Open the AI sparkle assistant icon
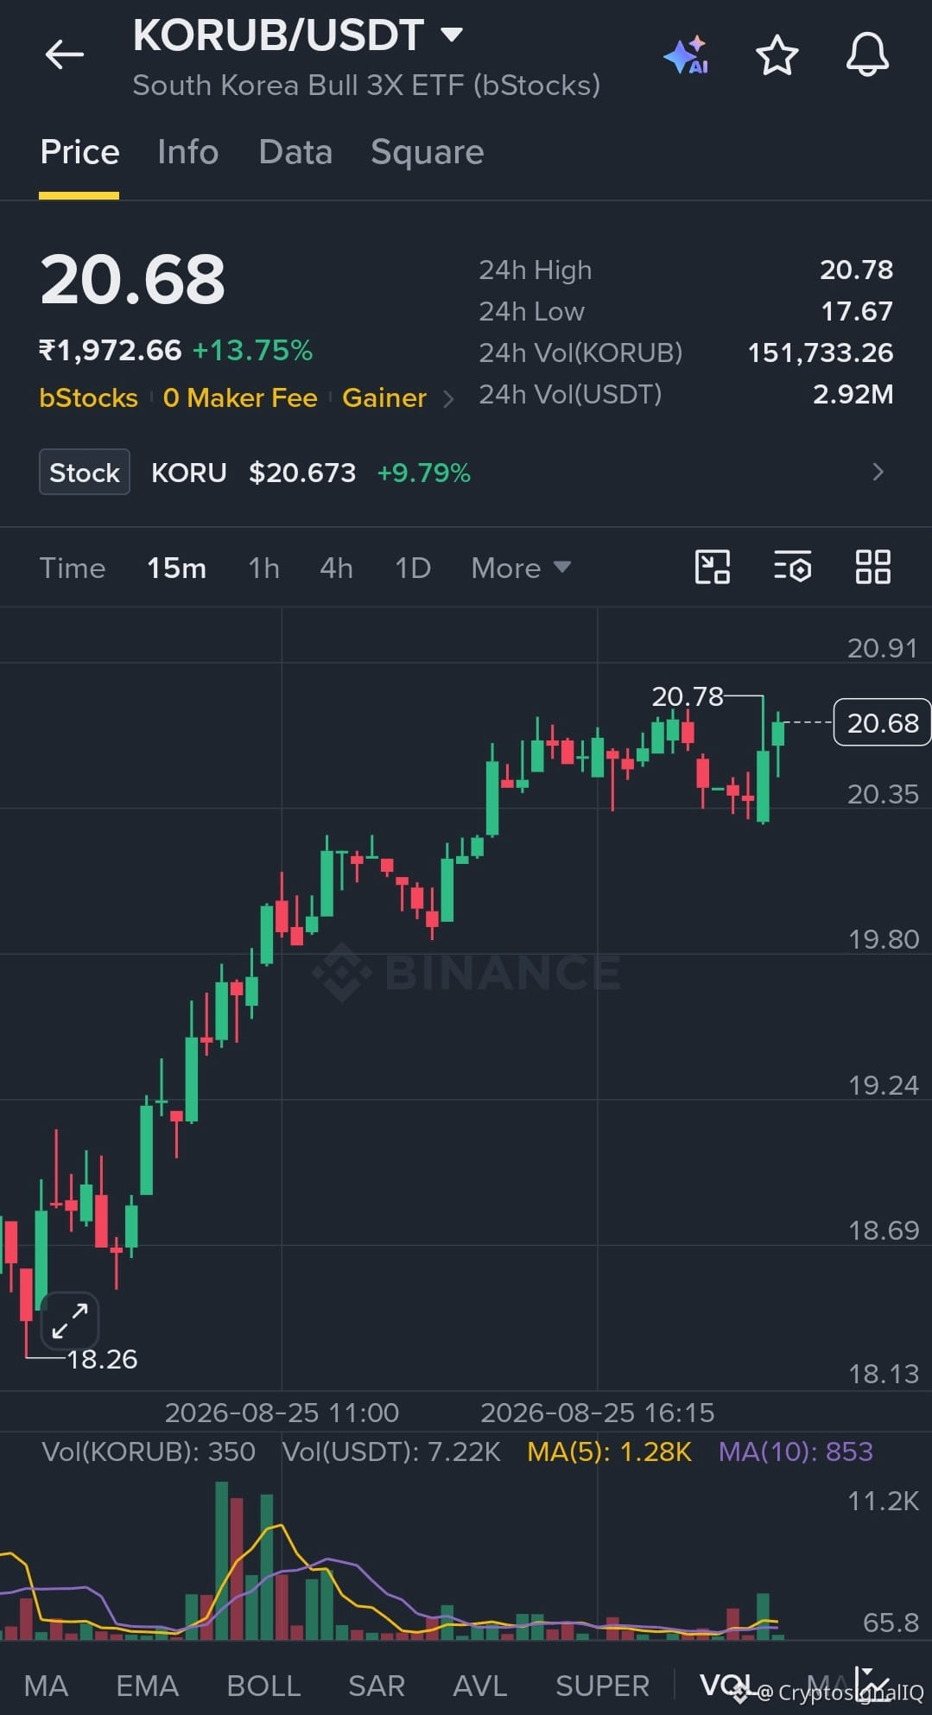This screenshot has width=932, height=1715. click(687, 55)
